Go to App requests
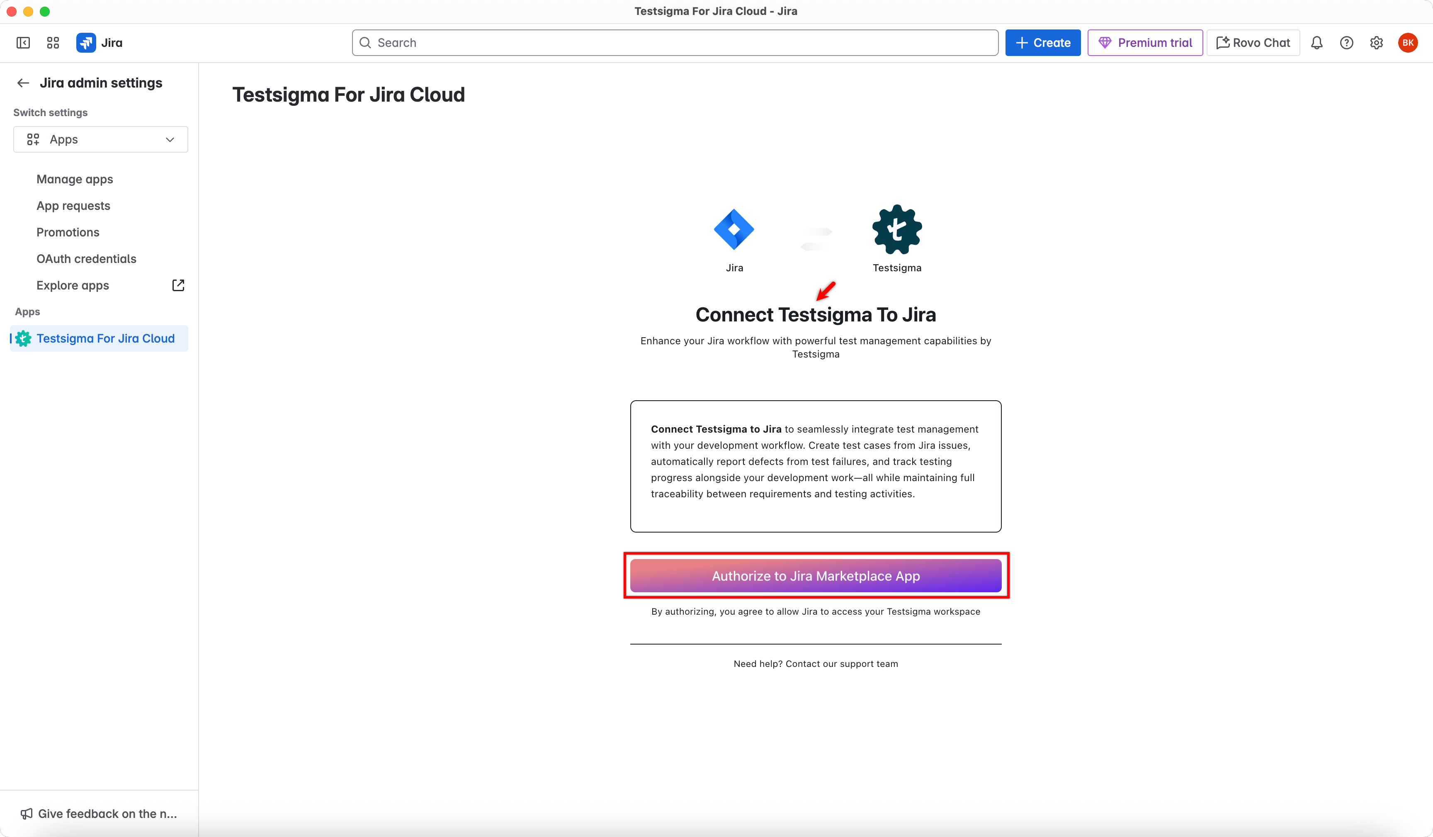Viewport: 1433px width, 837px height. point(73,205)
